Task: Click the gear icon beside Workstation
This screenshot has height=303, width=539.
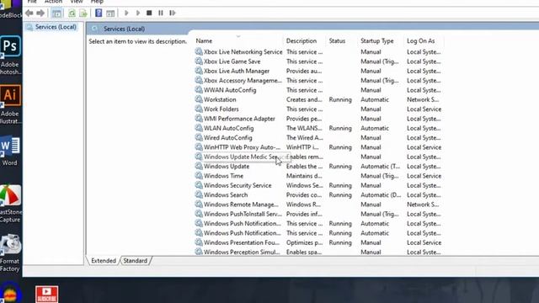Action: point(199,99)
